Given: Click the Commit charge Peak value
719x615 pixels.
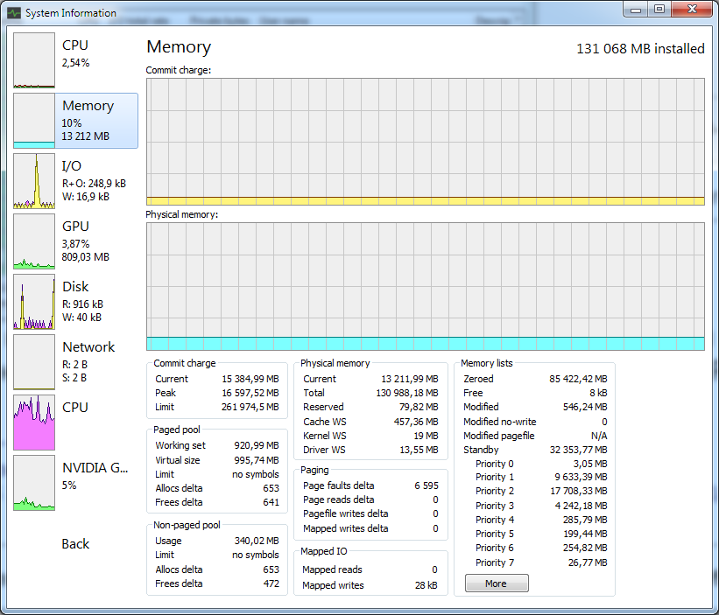Looking at the screenshot, I should (249, 393).
